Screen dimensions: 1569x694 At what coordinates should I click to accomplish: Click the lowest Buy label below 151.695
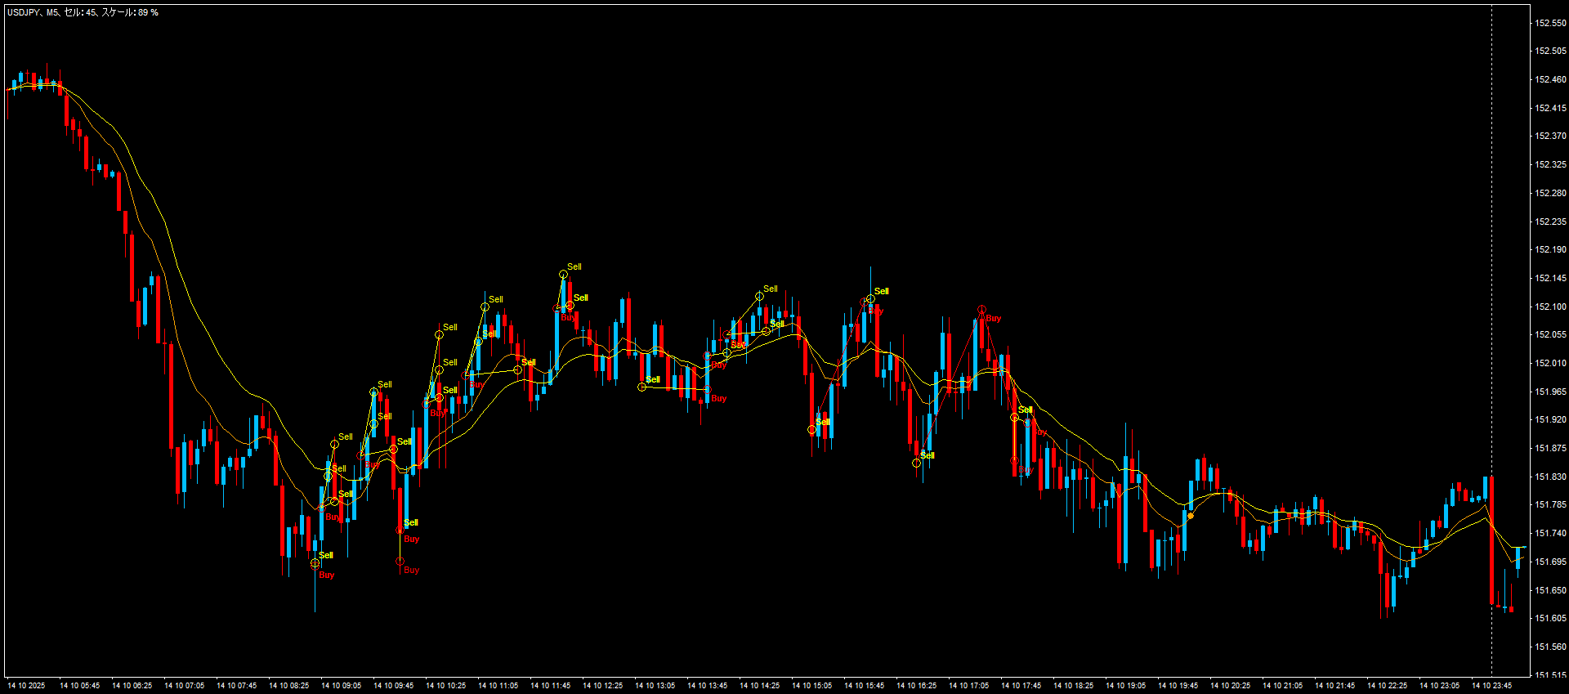pos(326,575)
